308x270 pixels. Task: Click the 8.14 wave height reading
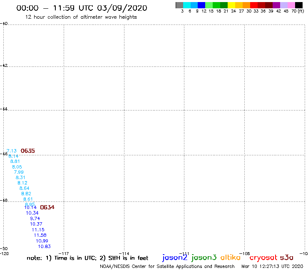(13, 156)
